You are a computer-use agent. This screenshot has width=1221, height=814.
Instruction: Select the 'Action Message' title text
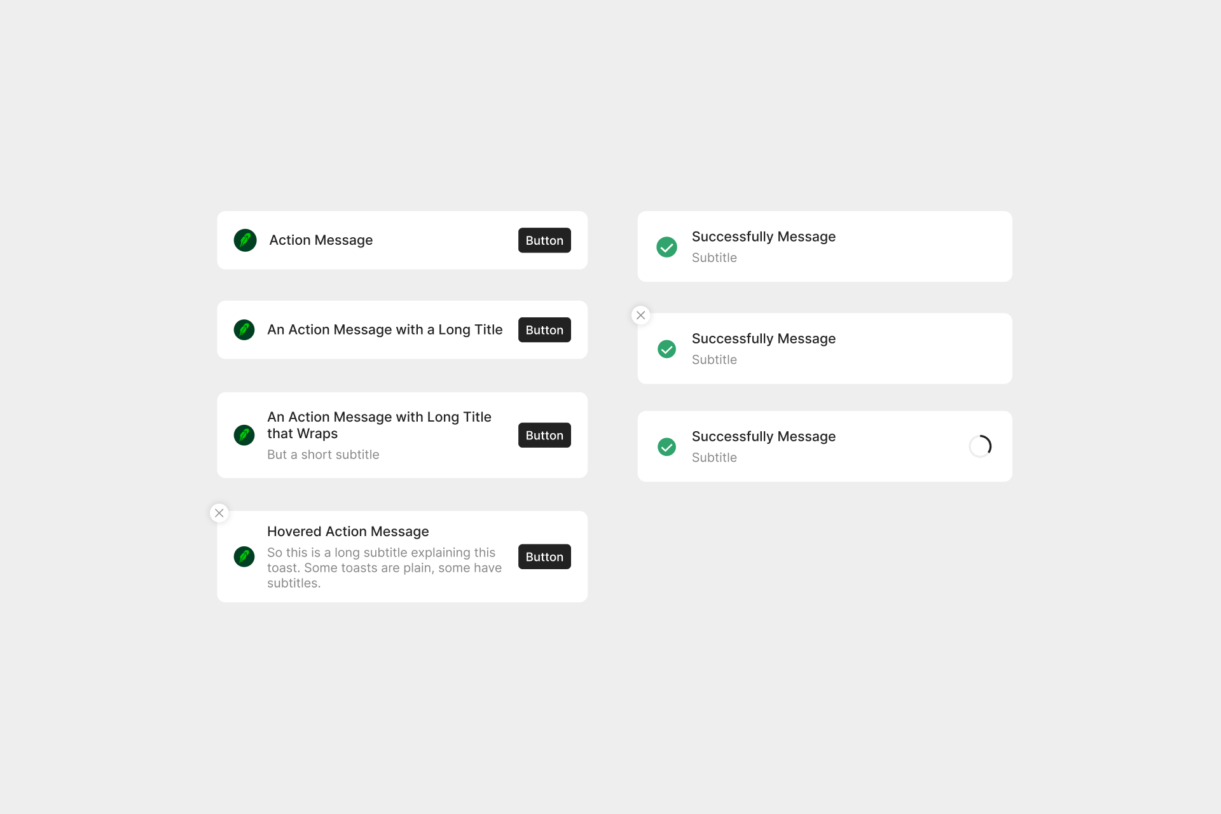pos(321,240)
